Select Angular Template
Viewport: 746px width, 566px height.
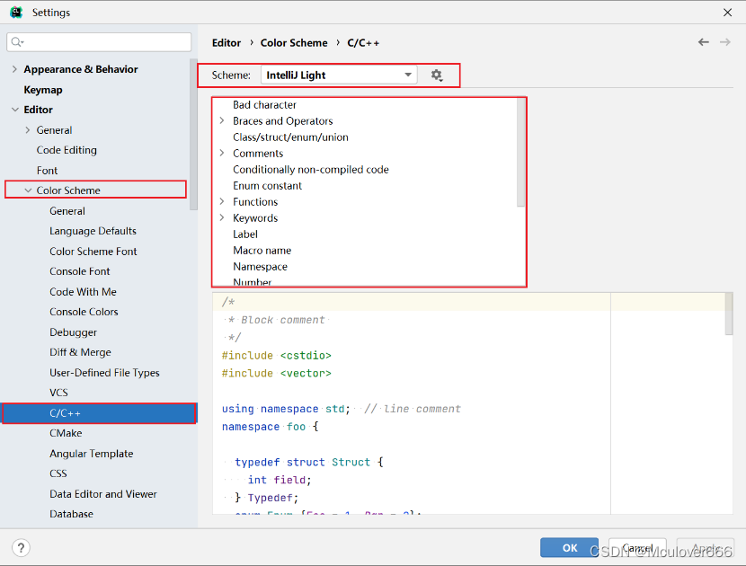(x=92, y=454)
